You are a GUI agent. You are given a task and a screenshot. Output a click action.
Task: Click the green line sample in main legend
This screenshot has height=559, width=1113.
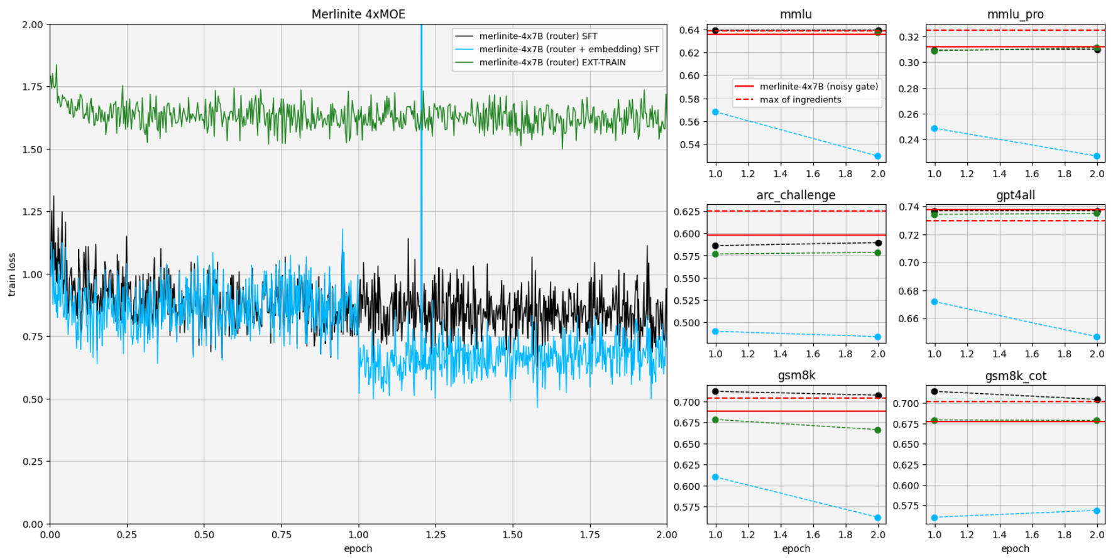coord(464,62)
